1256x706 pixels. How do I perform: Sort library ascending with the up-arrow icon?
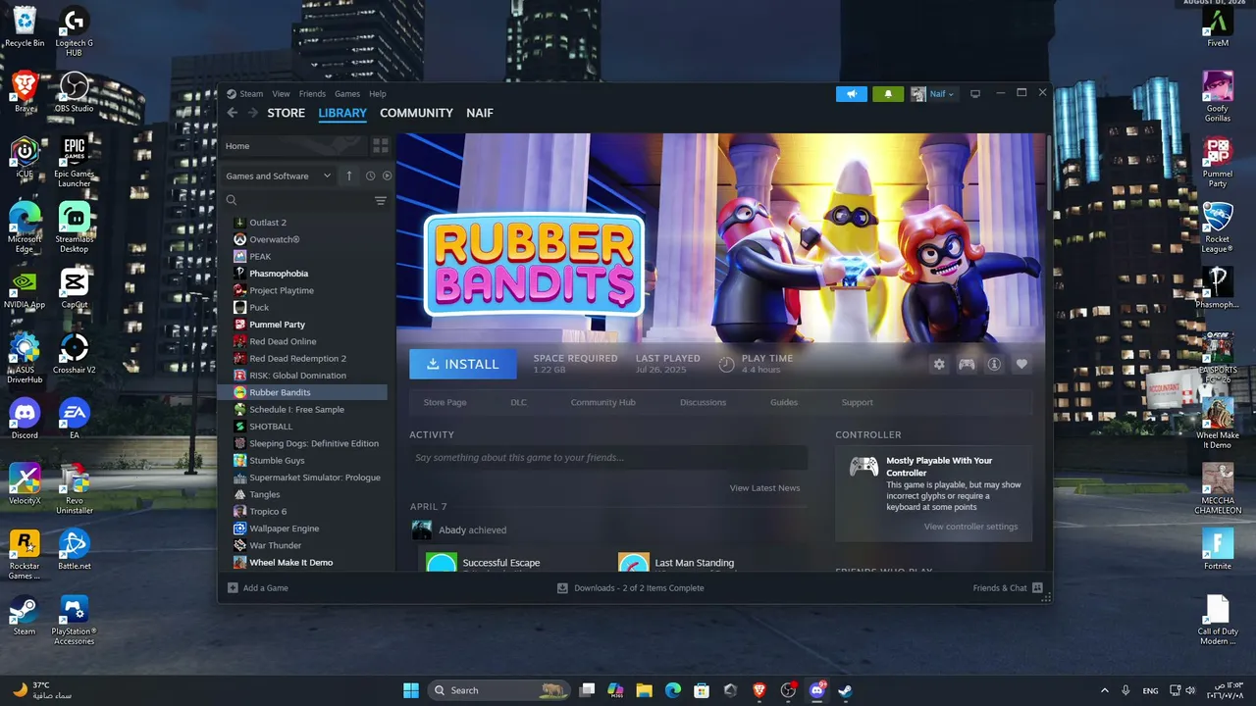349,176
